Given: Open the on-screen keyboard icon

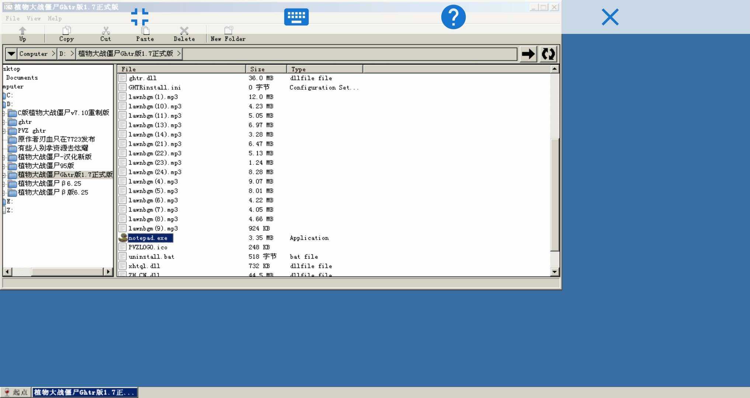Looking at the screenshot, I should [296, 17].
